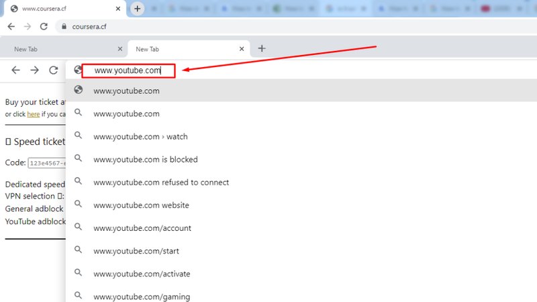
Task: Choose highlighted www.youtube.com URL suggestion
Action: (x=301, y=91)
